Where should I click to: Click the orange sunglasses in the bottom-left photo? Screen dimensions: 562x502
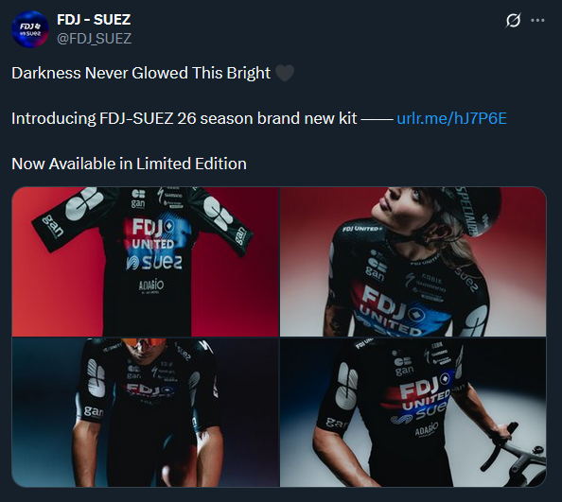pos(144,343)
